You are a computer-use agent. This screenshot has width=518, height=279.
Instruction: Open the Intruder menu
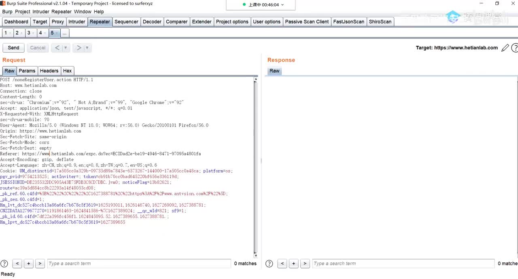point(40,12)
